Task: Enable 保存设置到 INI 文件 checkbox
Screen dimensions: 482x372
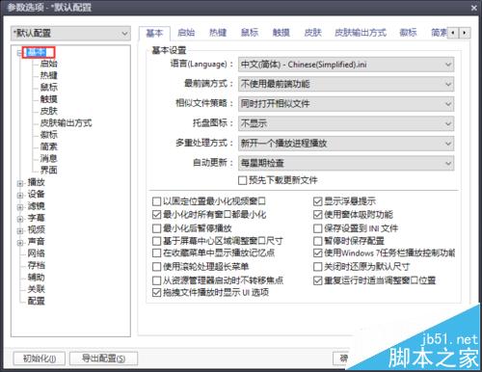Action: [x=317, y=228]
